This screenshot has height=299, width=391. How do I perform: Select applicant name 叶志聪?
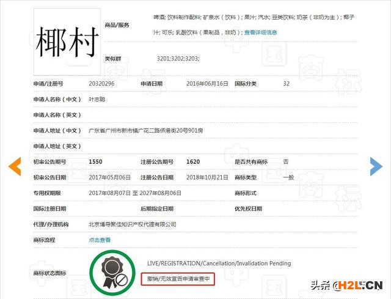click(x=97, y=99)
